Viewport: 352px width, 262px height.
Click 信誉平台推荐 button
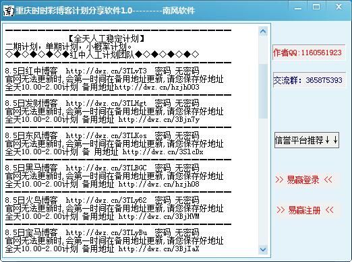pyautogui.click(x=307, y=140)
